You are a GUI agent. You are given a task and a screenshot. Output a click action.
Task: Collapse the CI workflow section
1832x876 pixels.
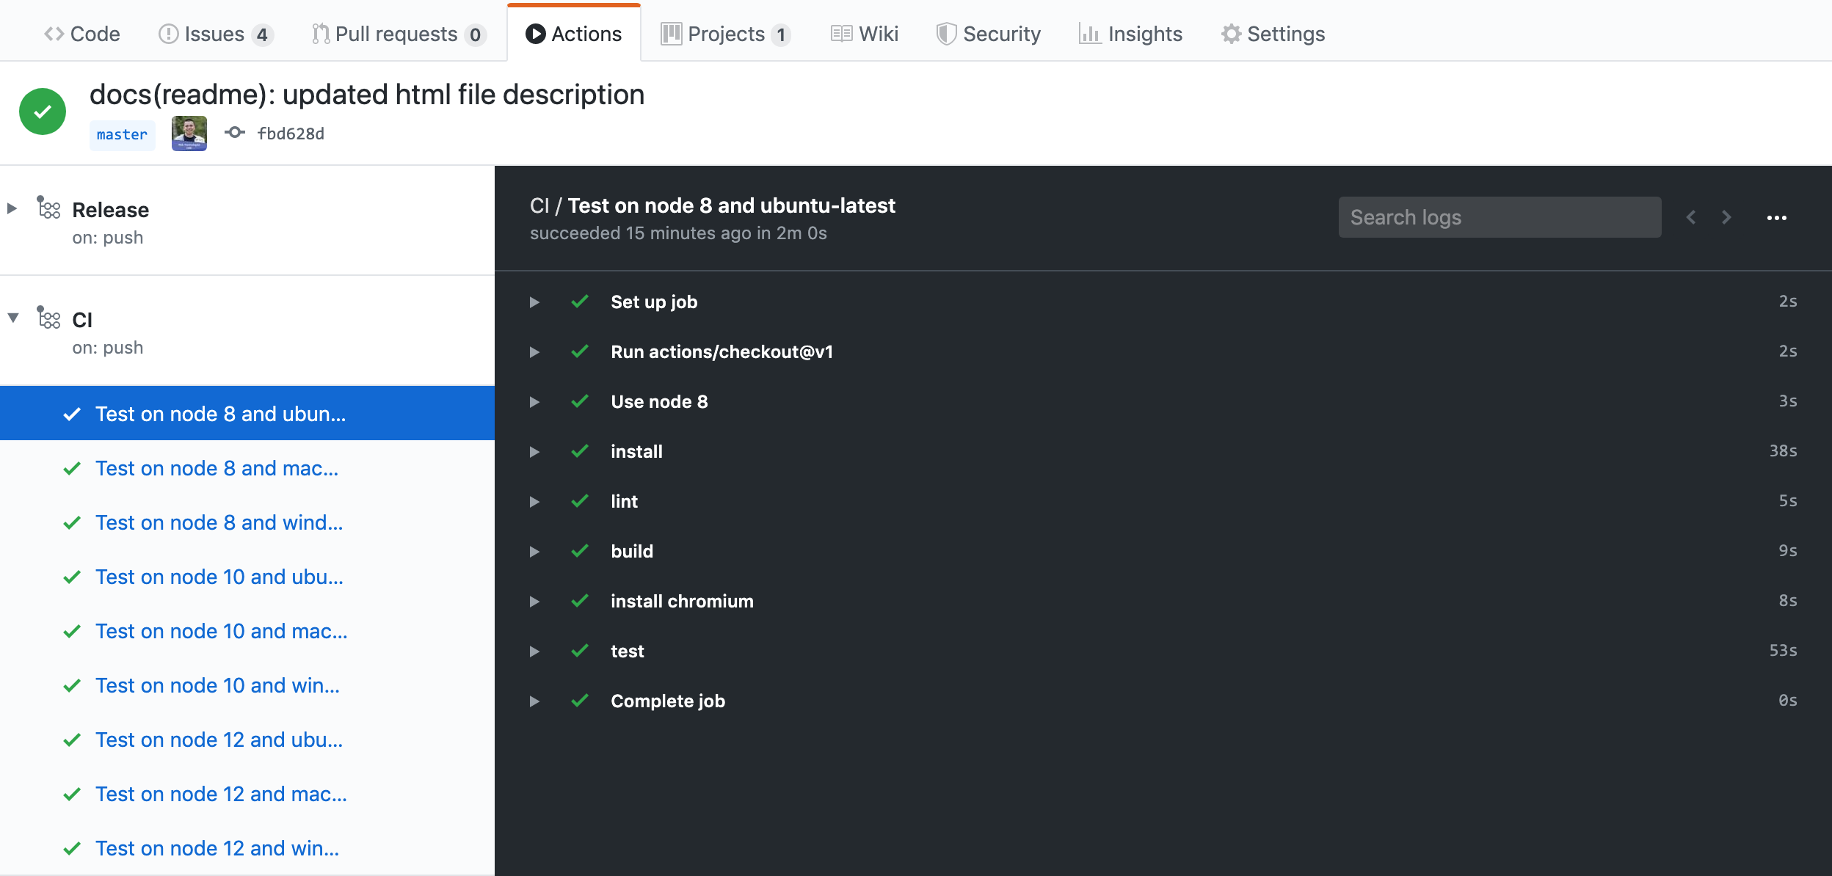(13, 318)
